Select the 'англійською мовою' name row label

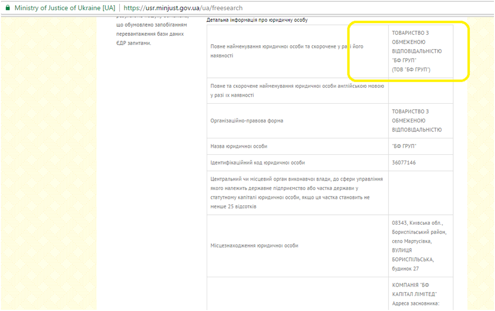[x=297, y=90]
